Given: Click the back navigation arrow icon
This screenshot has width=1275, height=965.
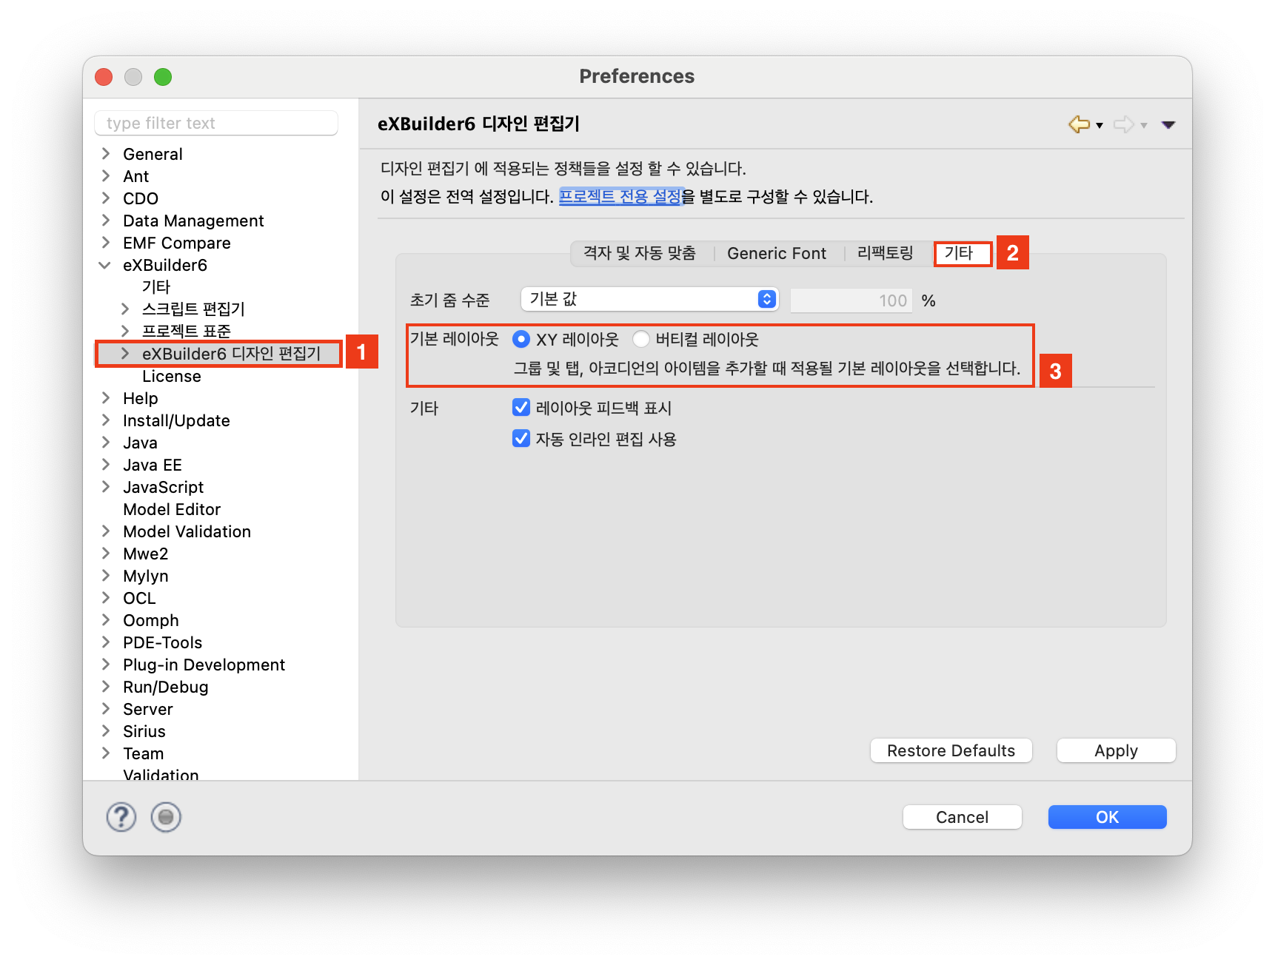Looking at the screenshot, I should [1079, 124].
